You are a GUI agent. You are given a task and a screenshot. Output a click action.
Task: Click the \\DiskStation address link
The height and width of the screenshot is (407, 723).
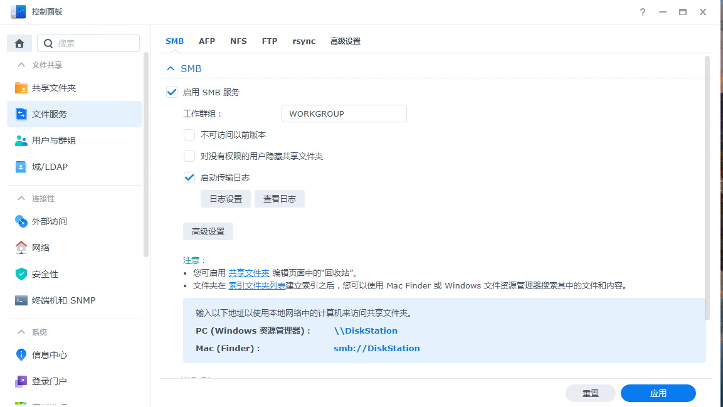pos(366,330)
